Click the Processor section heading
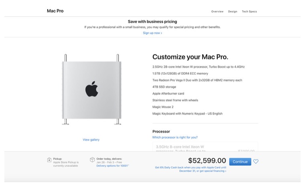The height and width of the screenshot is (189, 305). tap(161, 131)
